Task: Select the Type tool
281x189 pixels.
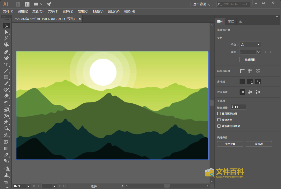Action: coord(6,64)
